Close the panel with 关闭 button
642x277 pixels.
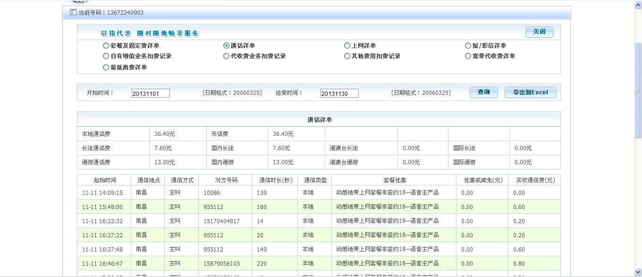[539, 32]
